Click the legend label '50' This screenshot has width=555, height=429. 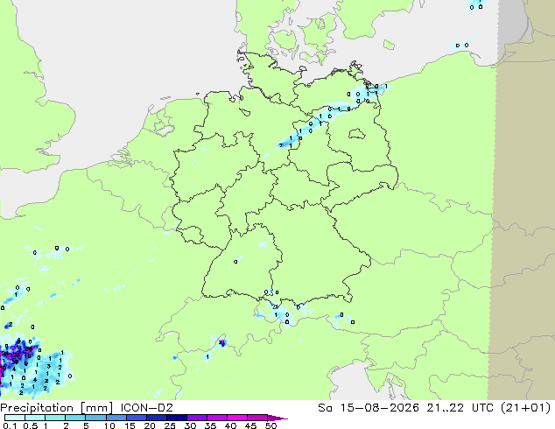tap(270, 425)
